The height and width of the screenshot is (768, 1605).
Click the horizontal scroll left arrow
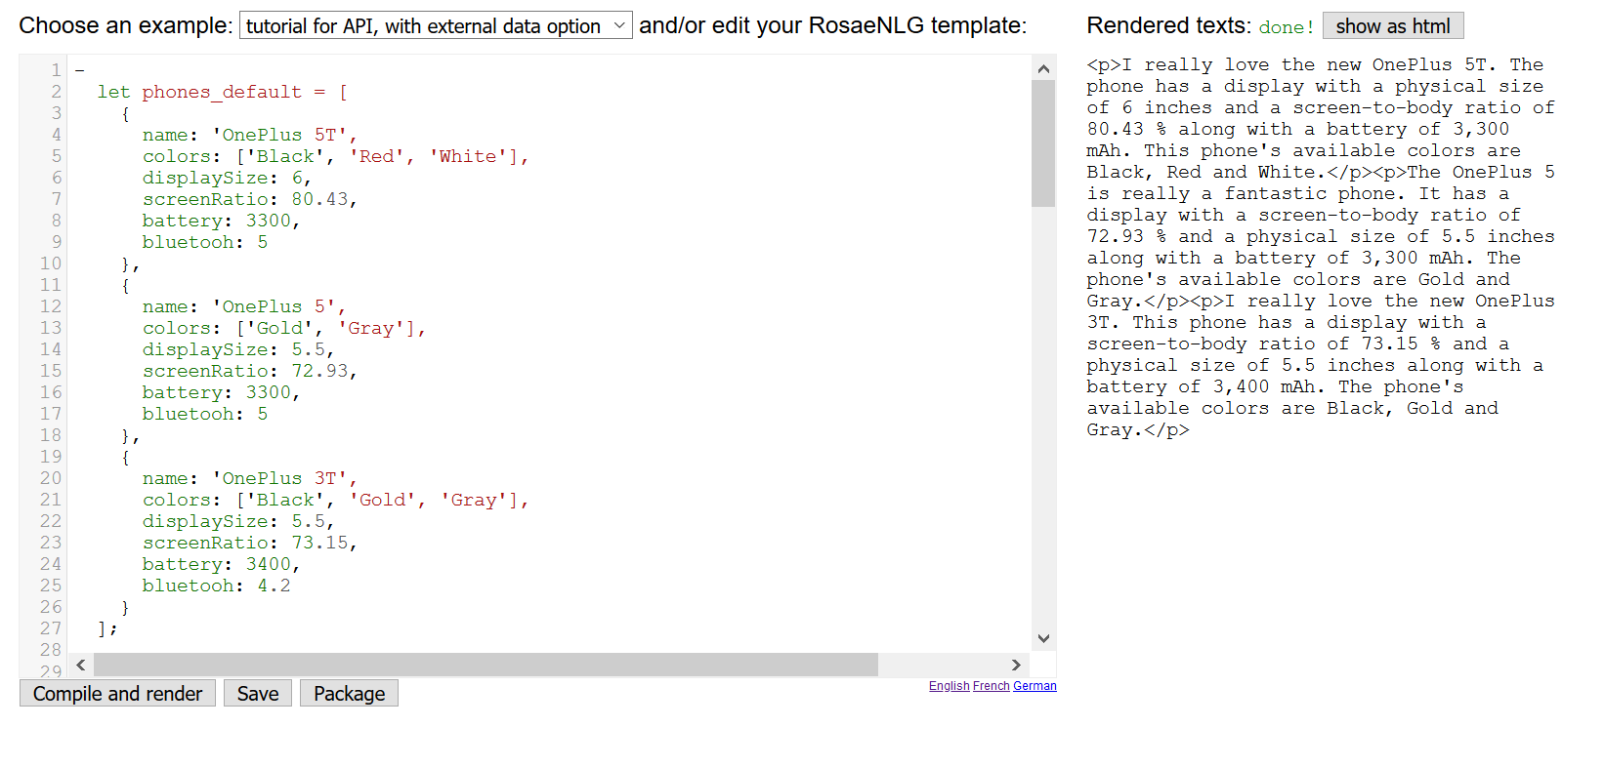tap(81, 665)
